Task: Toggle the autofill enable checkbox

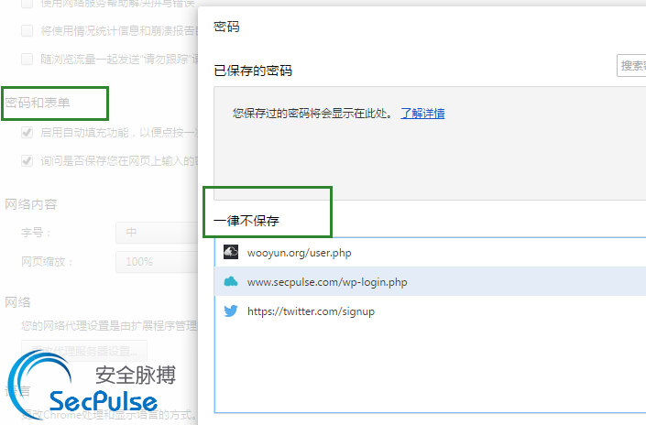Action: pyautogui.click(x=27, y=132)
